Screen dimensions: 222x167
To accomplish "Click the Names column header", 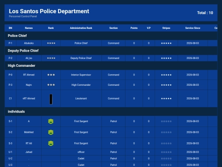I will 29,28.
